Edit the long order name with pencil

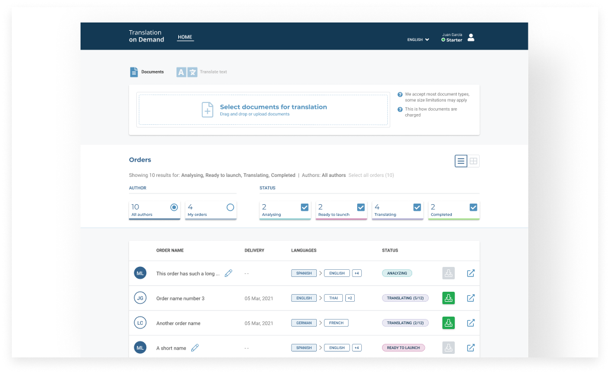[229, 273]
